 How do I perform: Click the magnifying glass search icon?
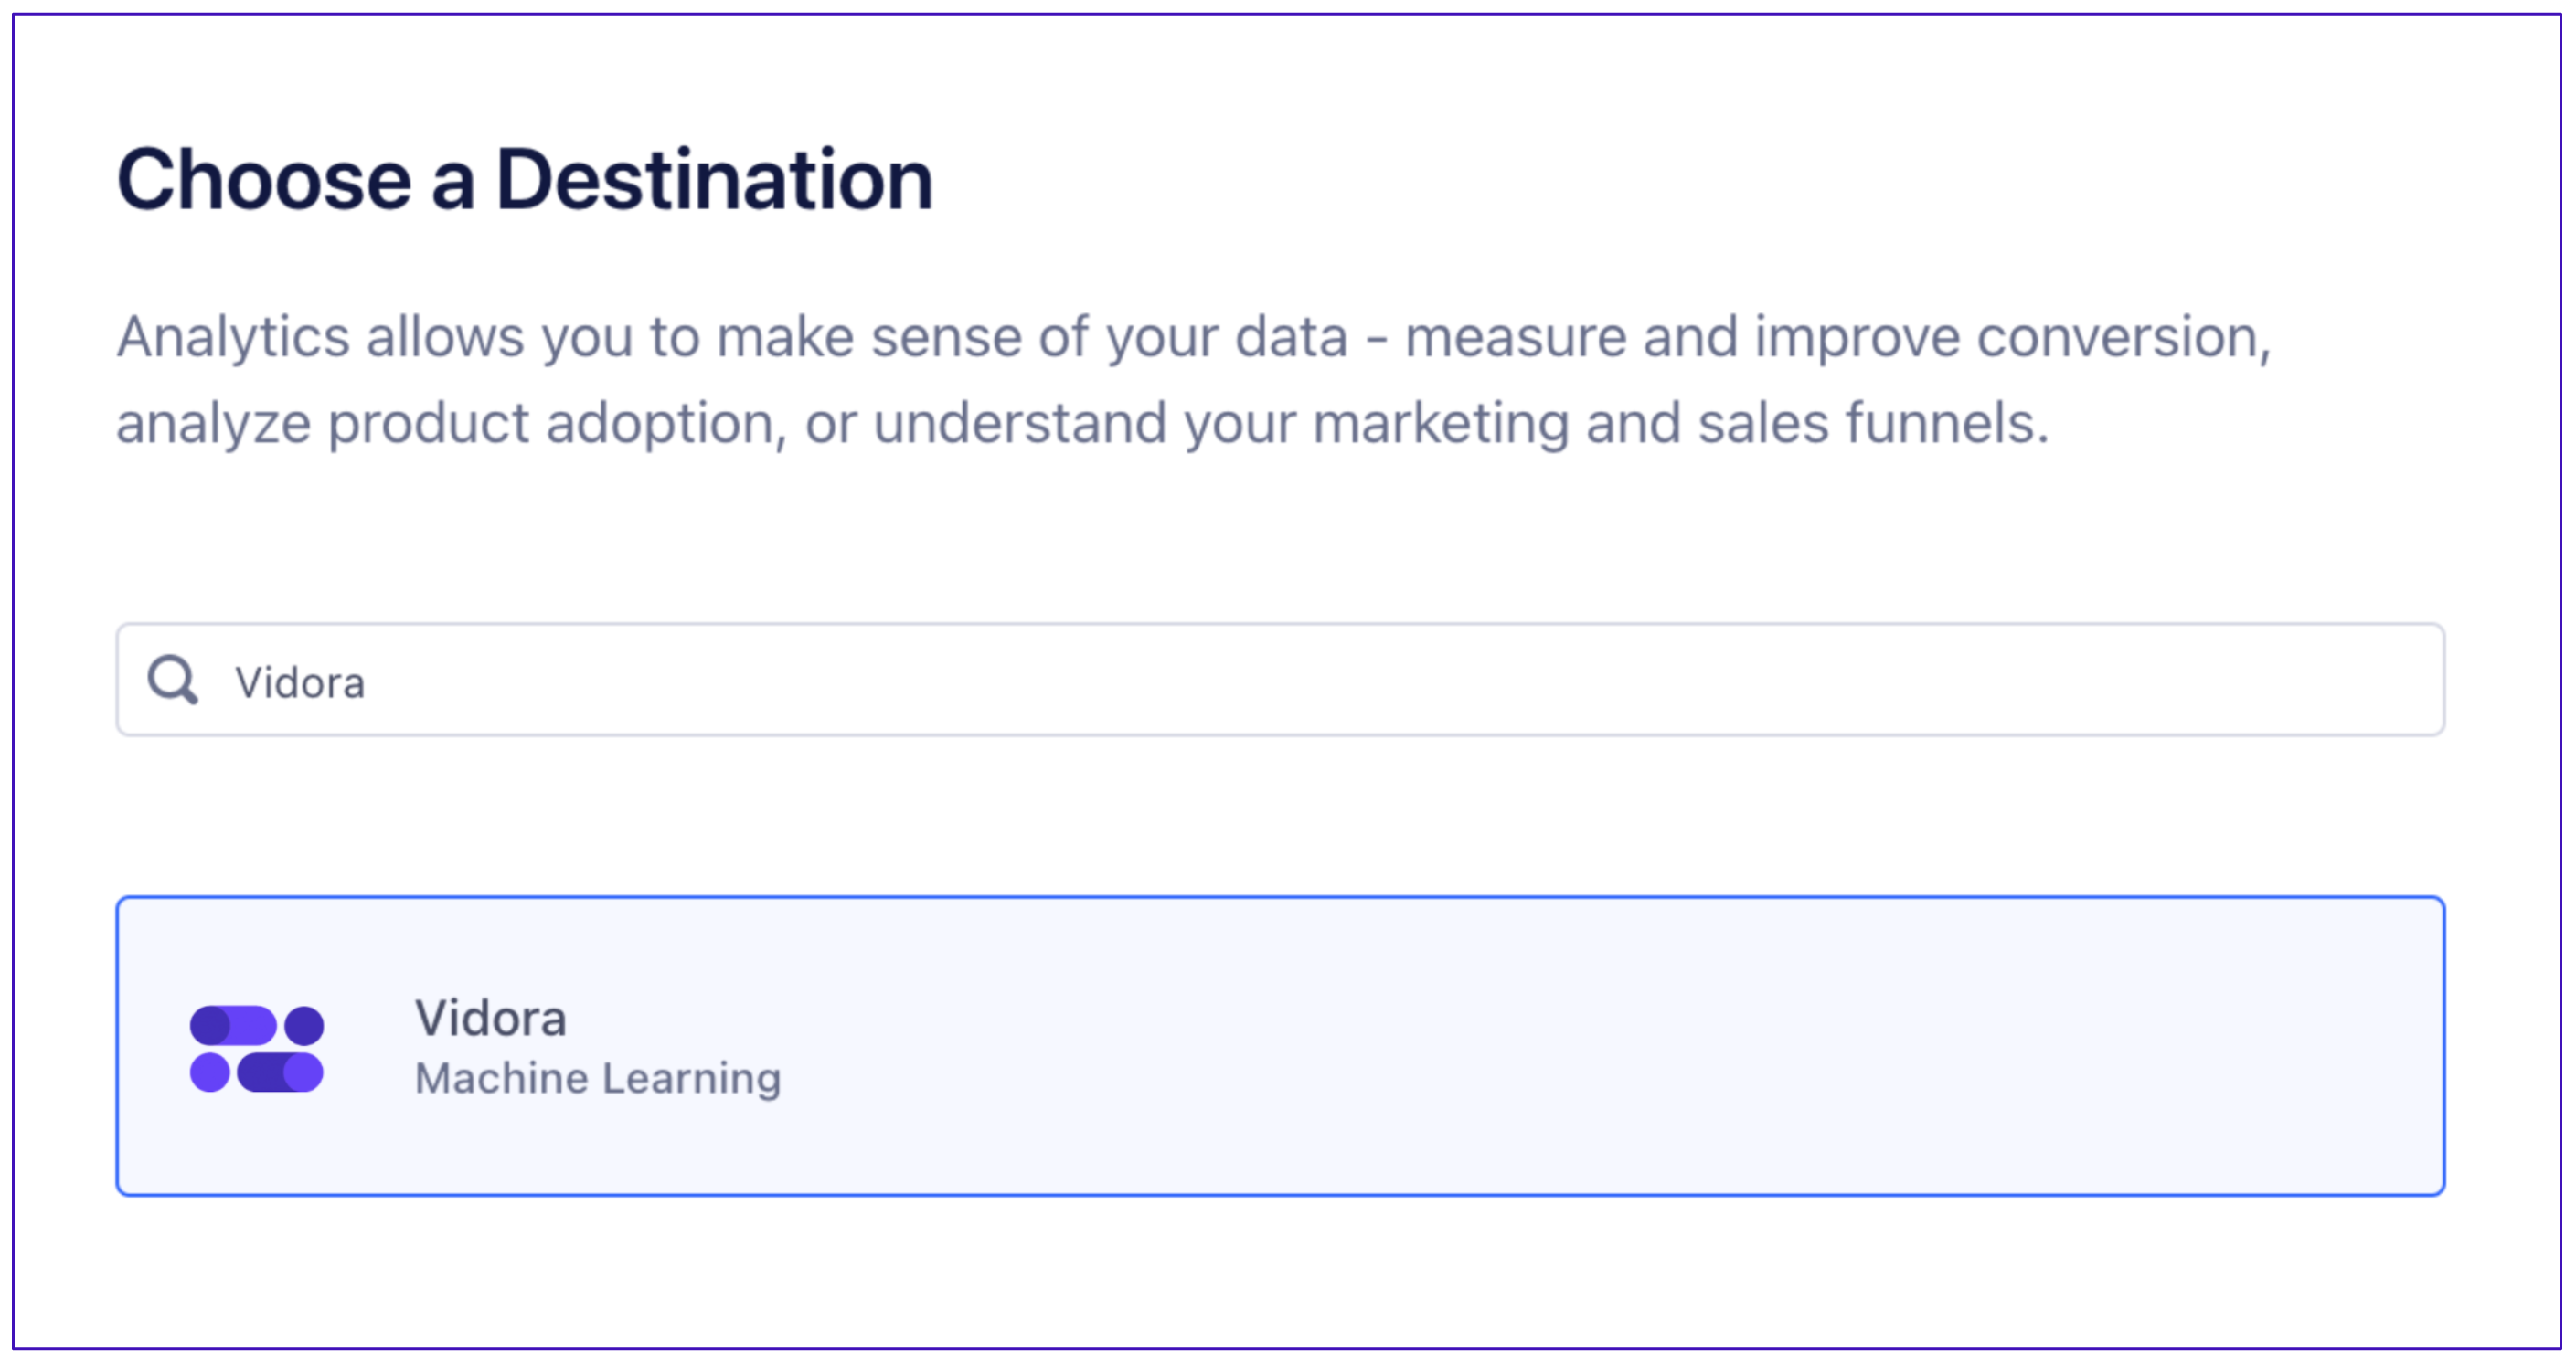173,681
